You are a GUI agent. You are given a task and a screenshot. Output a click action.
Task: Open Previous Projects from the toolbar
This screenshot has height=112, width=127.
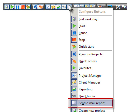click(35, 7)
